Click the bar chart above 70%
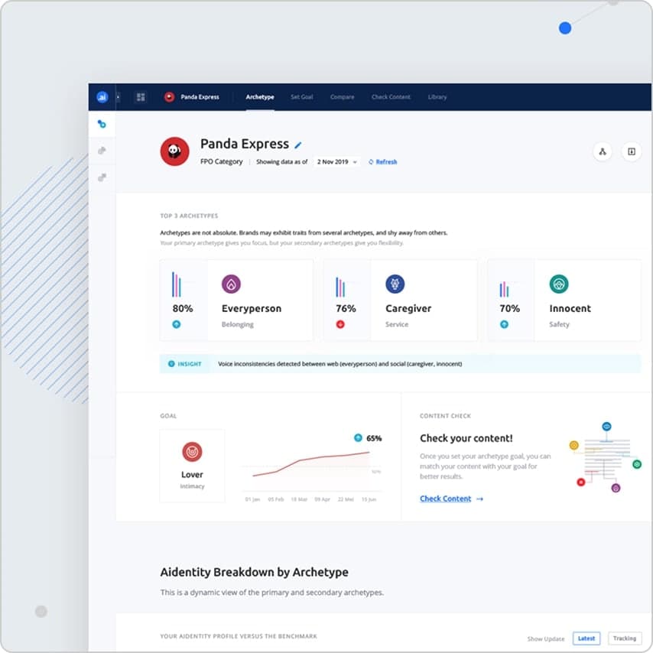653x653 pixels. click(505, 289)
